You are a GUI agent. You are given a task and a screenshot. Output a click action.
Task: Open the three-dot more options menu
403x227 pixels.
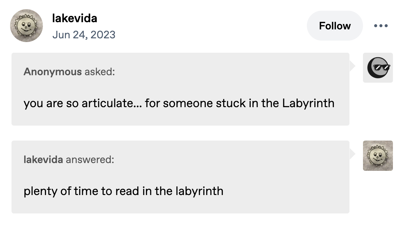(x=381, y=26)
